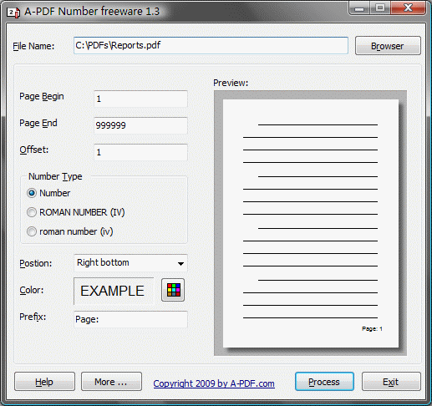Close the A-PDF Number window
This screenshot has height=406, width=432.
[x=408, y=8]
